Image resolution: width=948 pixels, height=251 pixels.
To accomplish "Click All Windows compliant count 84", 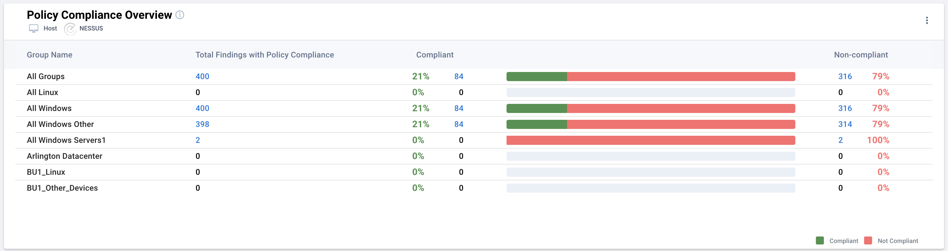I will pyautogui.click(x=459, y=108).
